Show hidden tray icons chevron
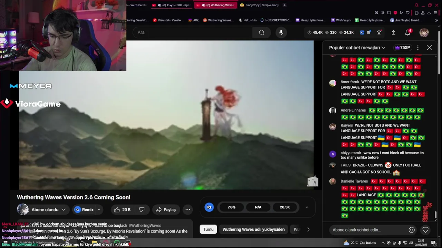This screenshot has width=442, height=248. 383,243
